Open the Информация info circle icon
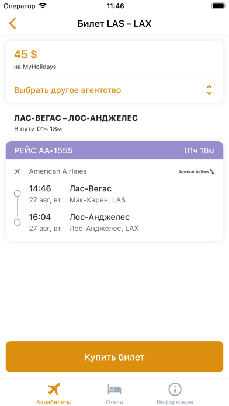The width and height of the screenshot is (229, 406). click(x=175, y=389)
